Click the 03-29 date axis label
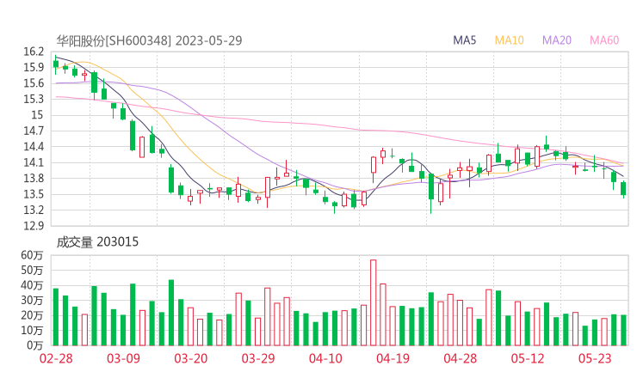This screenshot has width=637, height=378. (x=258, y=358)
